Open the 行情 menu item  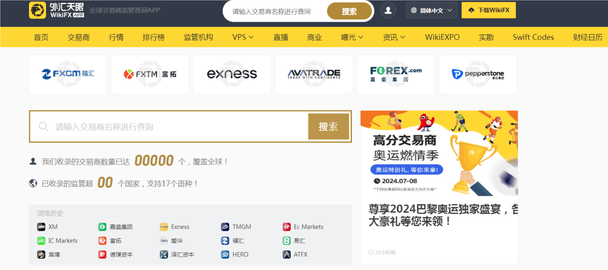point(116,37)
